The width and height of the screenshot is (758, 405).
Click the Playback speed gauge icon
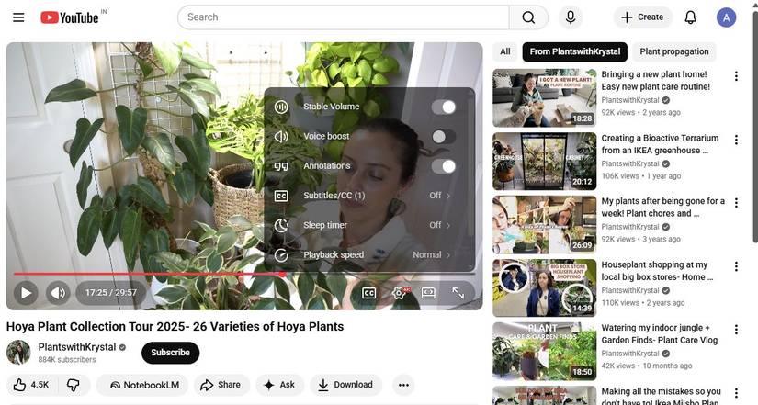tap(281, 255)
